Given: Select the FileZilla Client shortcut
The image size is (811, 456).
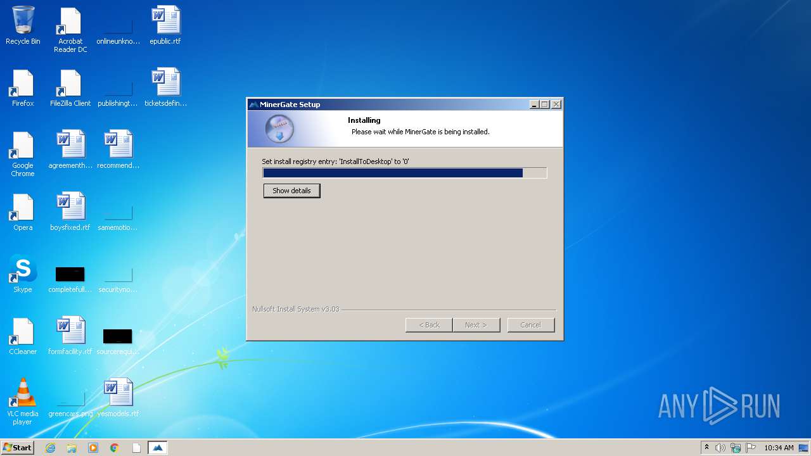Looking at the screenshot, I should click(70, 87).
